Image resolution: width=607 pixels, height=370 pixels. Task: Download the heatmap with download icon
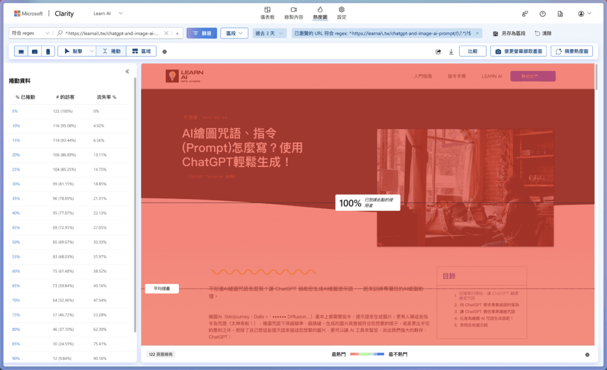451,52
